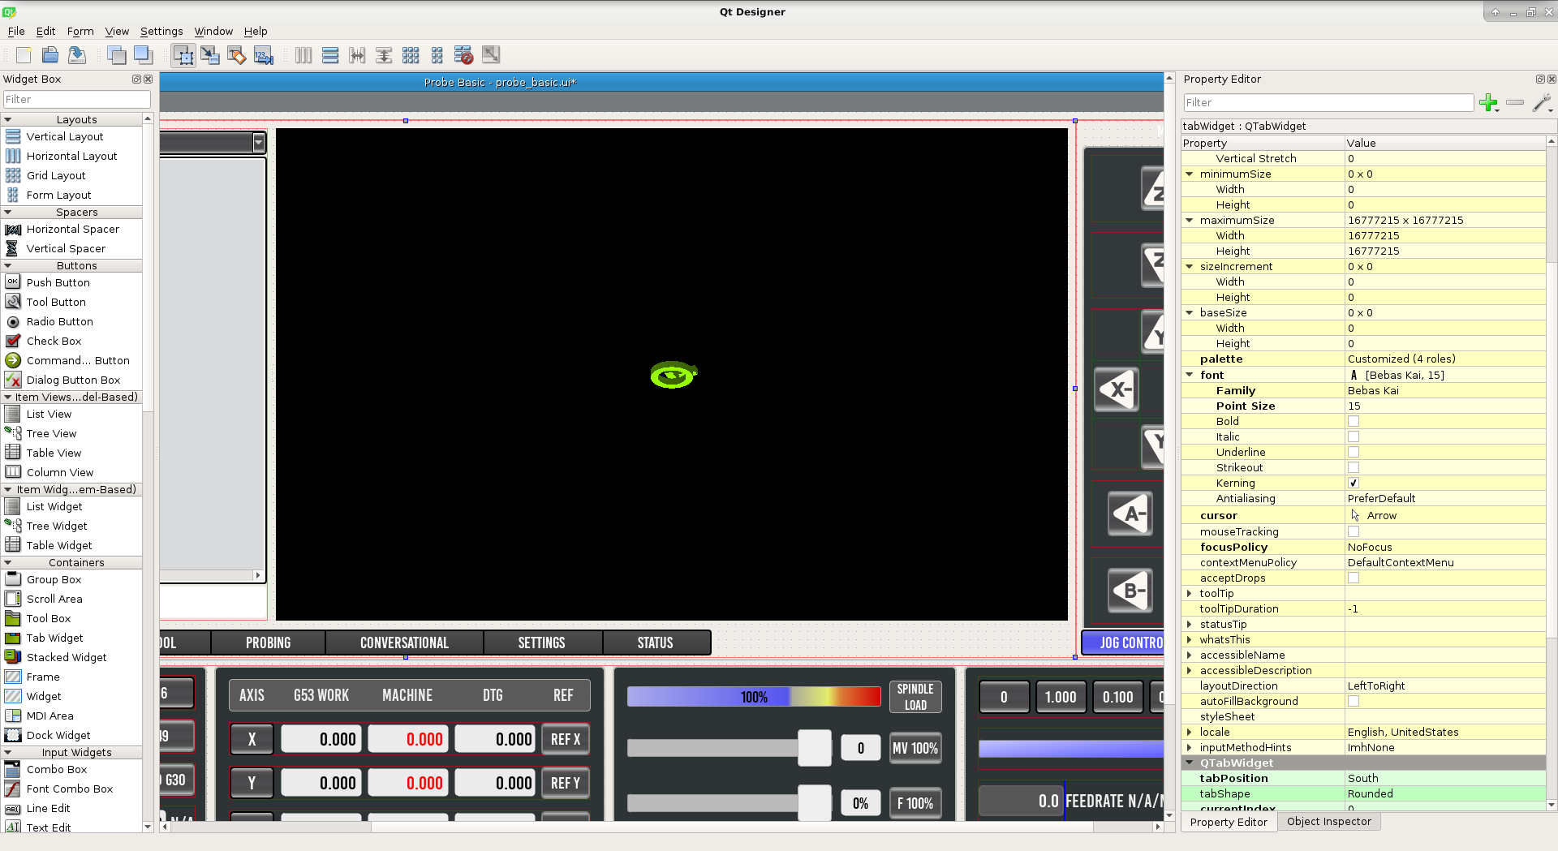Click the Property Editor filter field

[x=1328, y=102]
